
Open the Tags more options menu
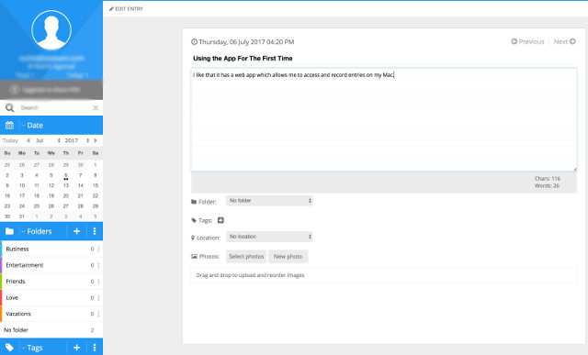95,348
